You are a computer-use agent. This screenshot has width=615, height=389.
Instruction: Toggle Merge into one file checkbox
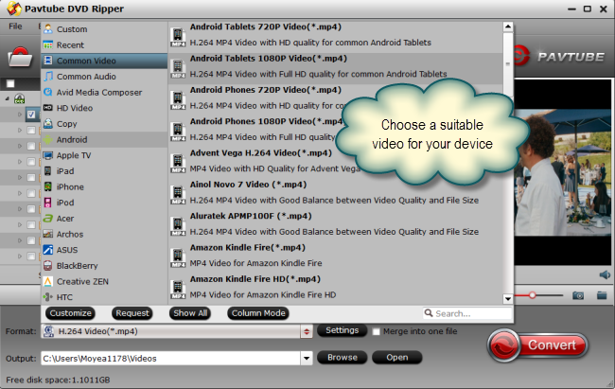[376, 331]
